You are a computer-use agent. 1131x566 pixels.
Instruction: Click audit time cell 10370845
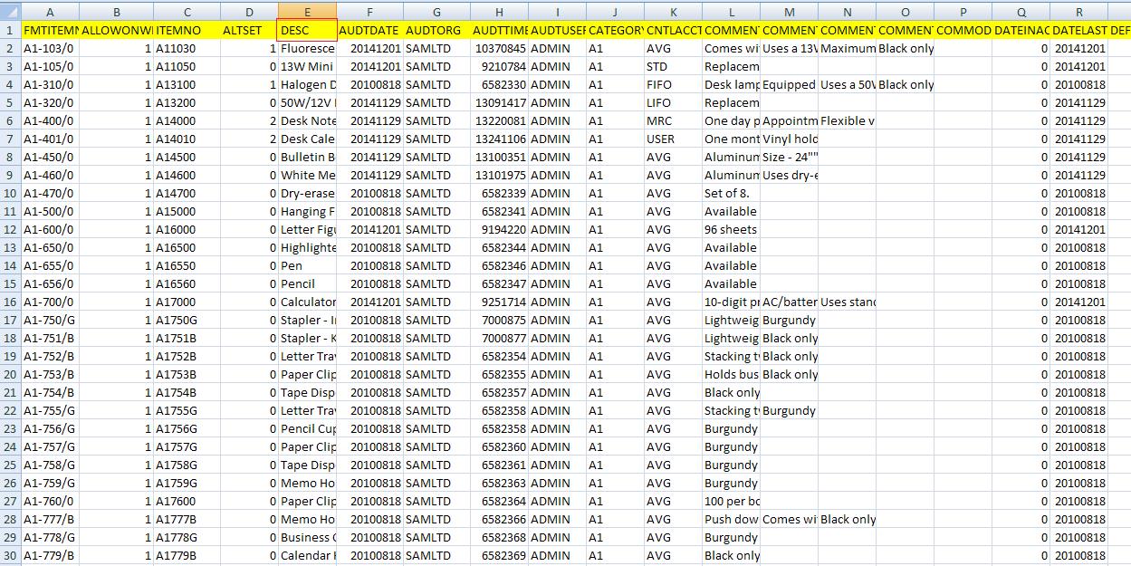point(500,48)
